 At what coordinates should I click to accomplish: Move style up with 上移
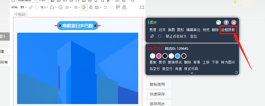click(206, 62)
